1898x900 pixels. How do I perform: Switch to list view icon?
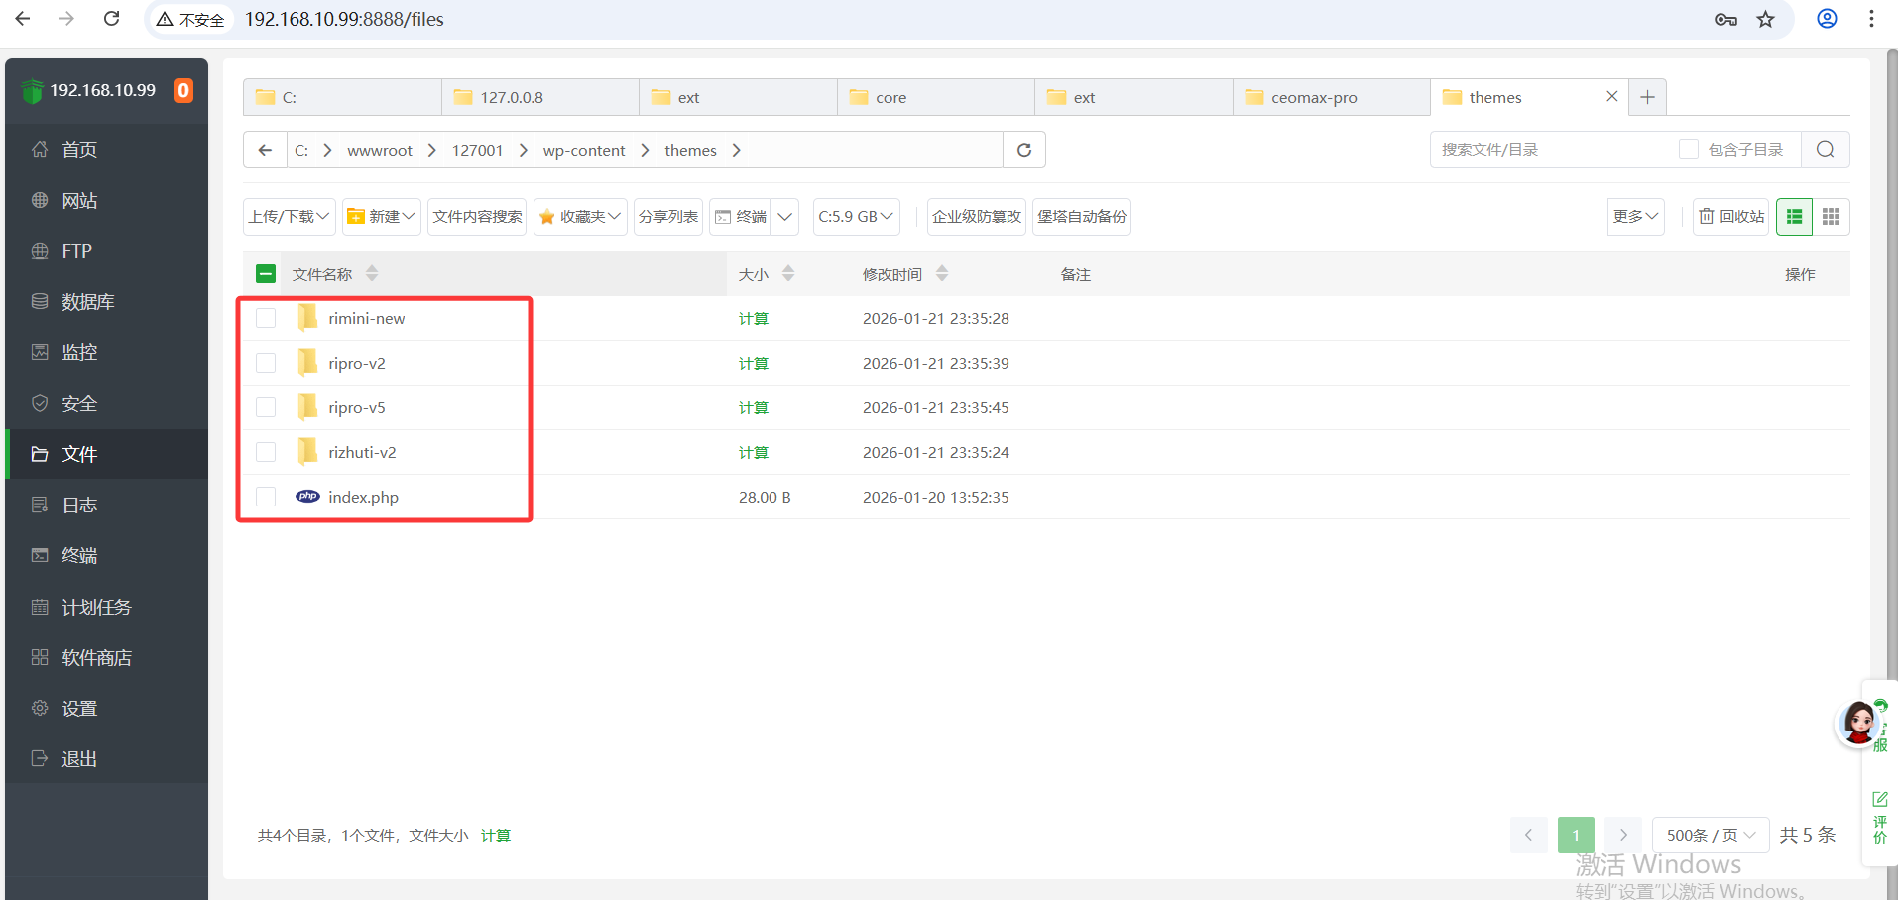click(1794, 217)
